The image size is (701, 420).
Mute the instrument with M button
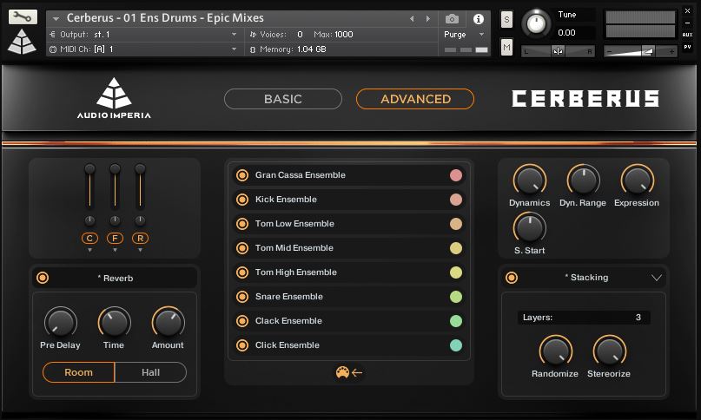(x=506, y=47)
